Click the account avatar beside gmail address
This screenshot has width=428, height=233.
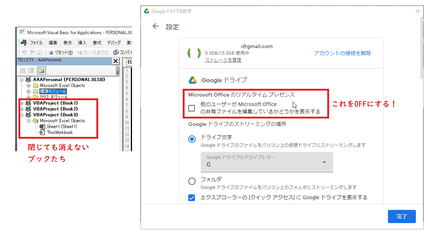point(194,53)
